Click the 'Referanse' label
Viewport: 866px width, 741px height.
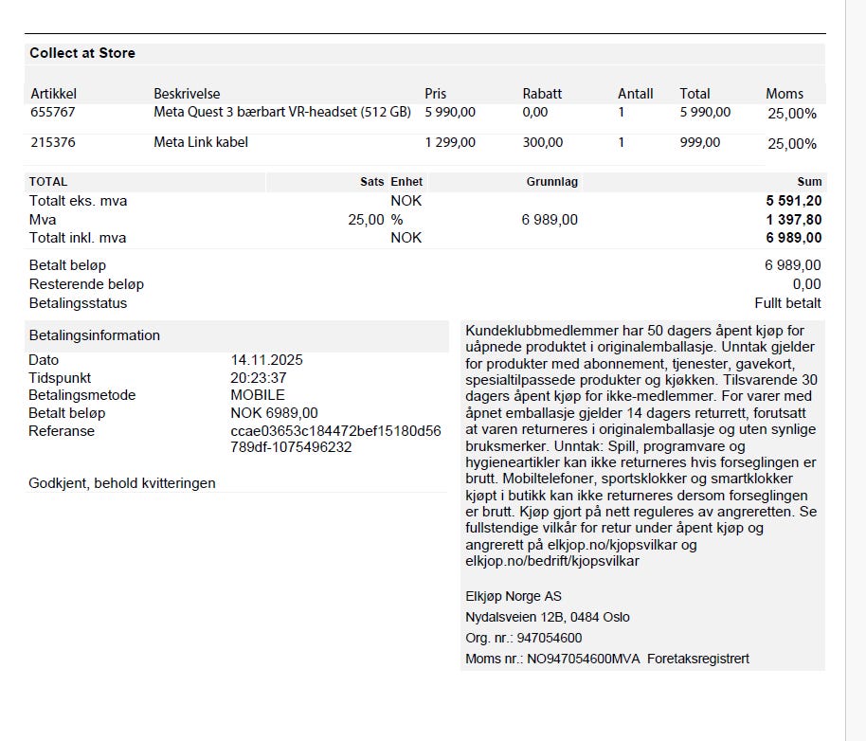click(x=62, y=431)
